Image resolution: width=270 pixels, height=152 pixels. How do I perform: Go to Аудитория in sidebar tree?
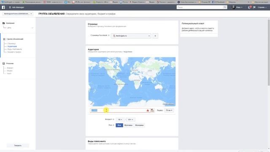click(x=12, y=46)
